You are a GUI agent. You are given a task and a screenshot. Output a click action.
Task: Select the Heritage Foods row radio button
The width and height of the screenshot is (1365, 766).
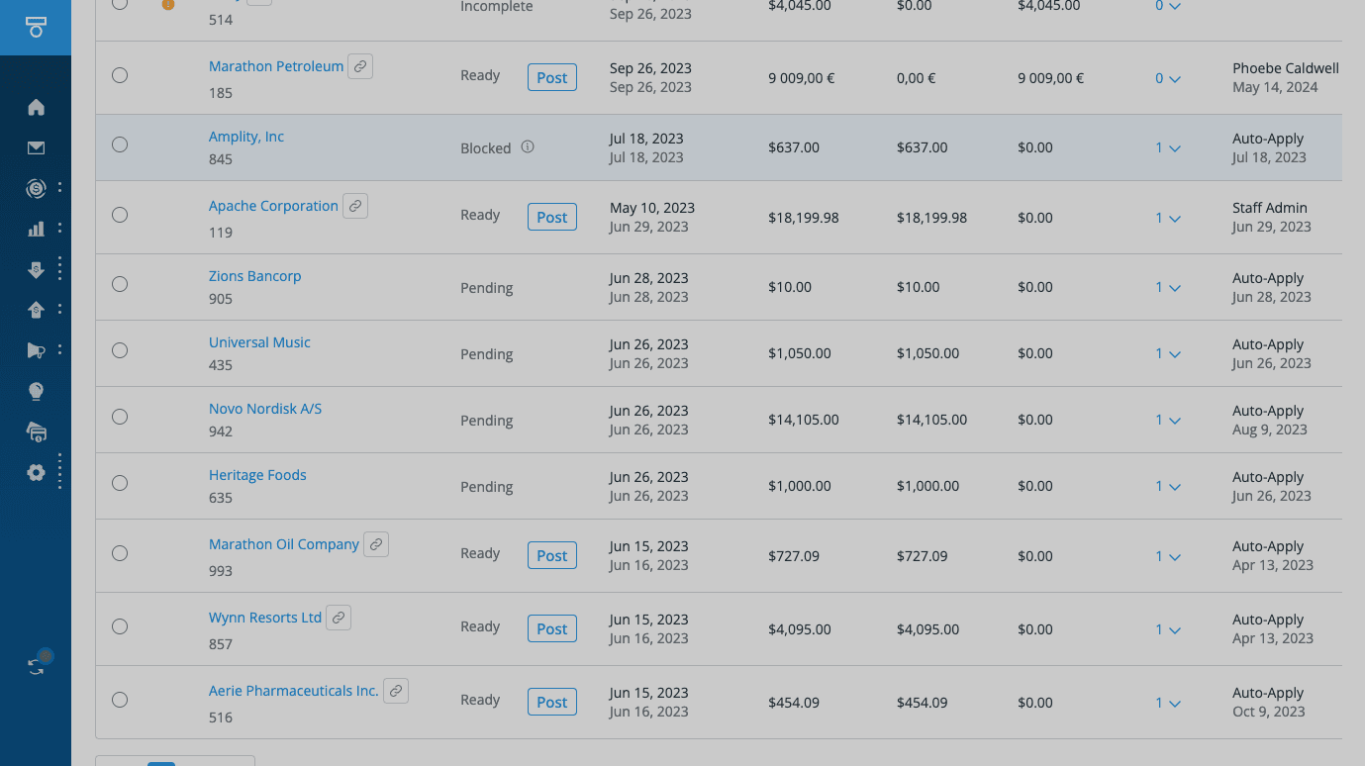coord(120,483)
